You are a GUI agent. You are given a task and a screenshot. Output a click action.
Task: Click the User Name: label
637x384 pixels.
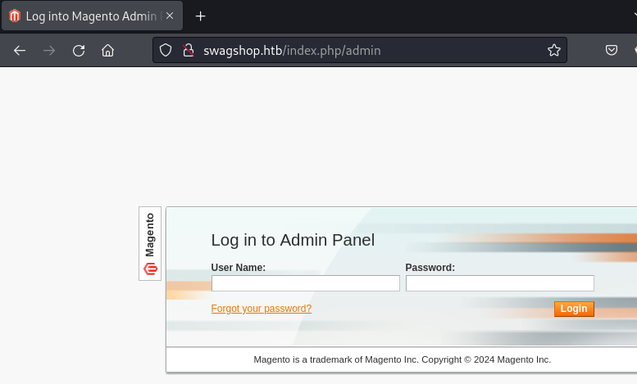(x=238, y=268)
